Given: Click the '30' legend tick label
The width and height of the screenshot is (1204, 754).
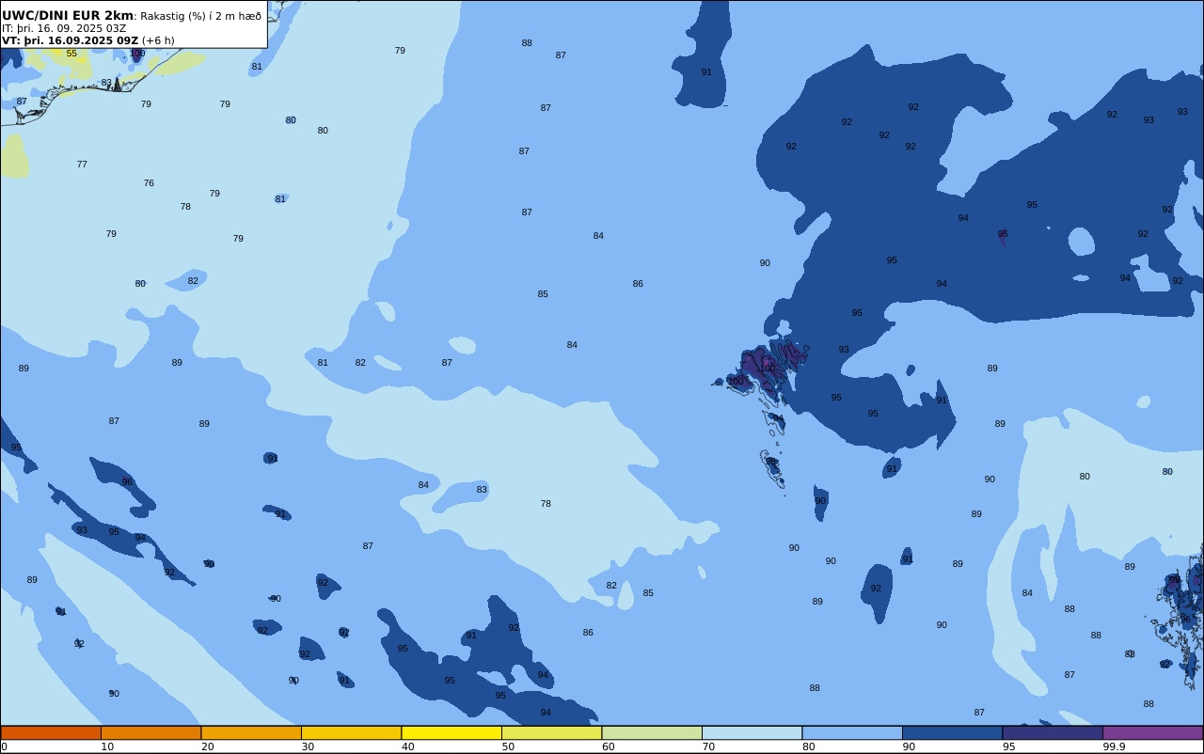Looking at the screenshot, I should pos(308,746).
